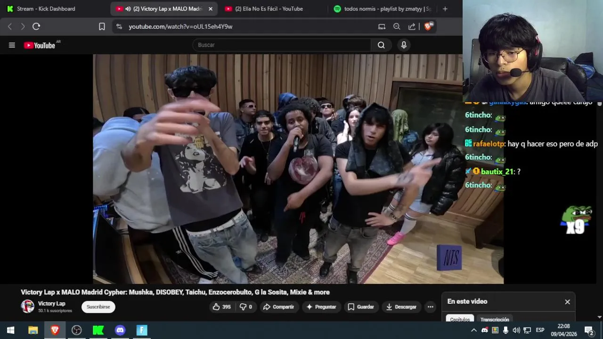Click the microphone tray icon
The height and width of the screenshot is (339, 603).
pos(505,330)
